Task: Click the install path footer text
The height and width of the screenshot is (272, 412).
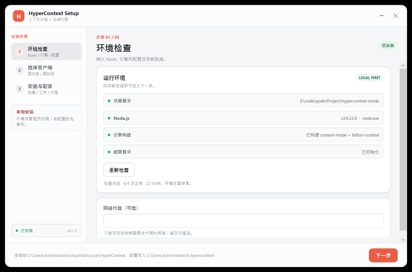Action: click(114, 256)
